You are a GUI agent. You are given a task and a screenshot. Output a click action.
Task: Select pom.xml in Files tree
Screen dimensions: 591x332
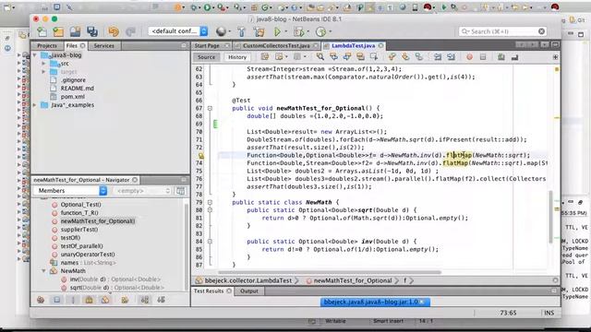point(73,96)
